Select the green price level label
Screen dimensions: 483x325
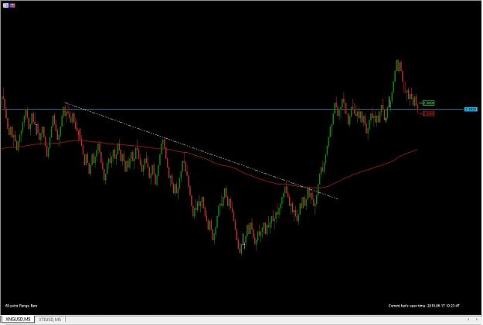(428, 103)
